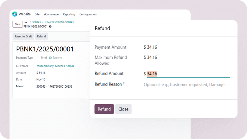Viewport: 247px width, 139px height.
Task: Open the gear actions menu beside PBNK1/2025/00001
Action: (50, 26)
